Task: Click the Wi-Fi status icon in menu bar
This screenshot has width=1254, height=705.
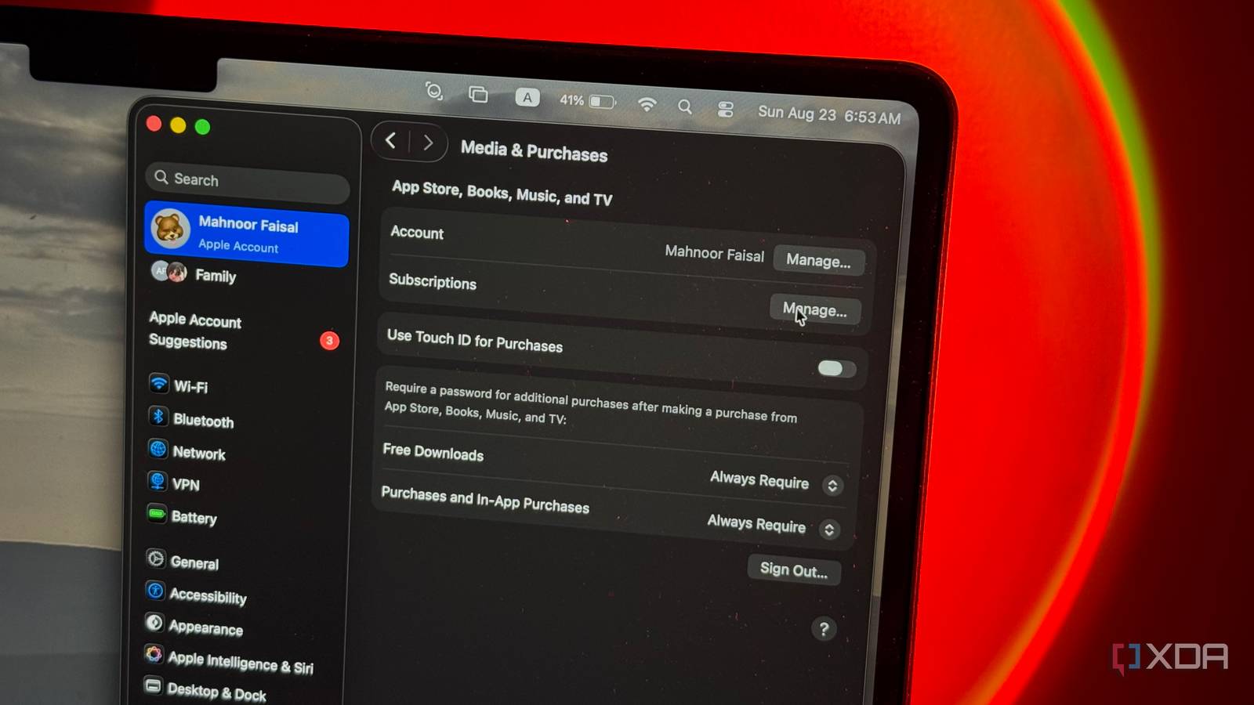Action: click(647, 103)
